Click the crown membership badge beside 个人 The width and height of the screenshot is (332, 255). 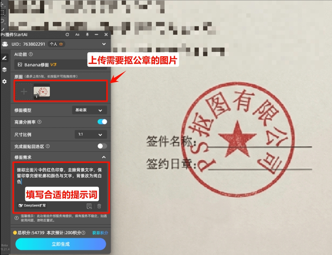tap(62, 44)
